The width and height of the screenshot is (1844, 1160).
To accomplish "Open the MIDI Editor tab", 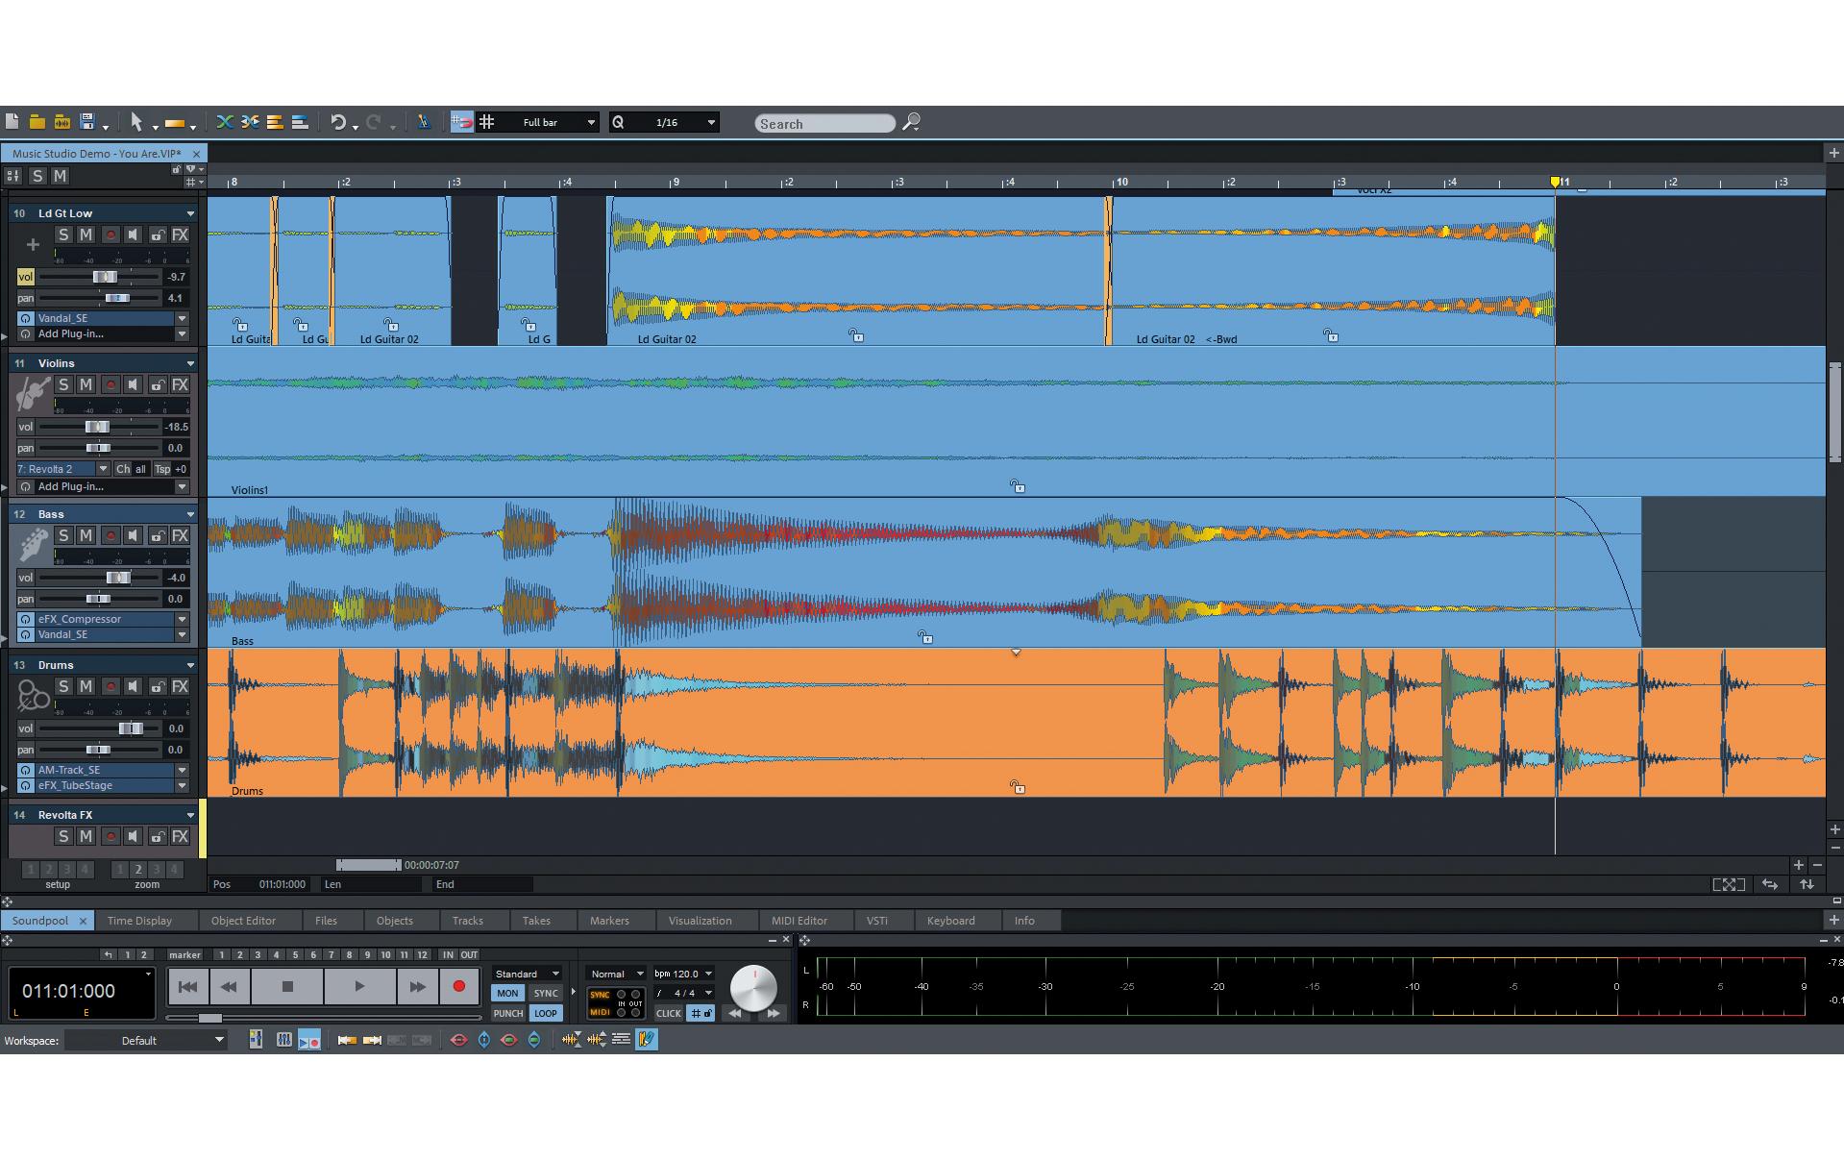I will [x=799, y=921].
